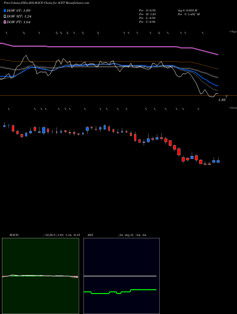Open the dark blue ADX indicator chart
Screen dimensions: 237x314
click(121, 276)
